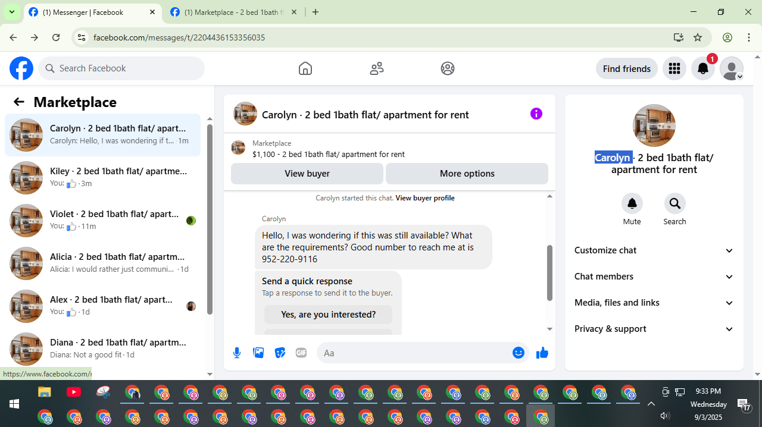The image size is (762, 427).
Task: Open YouTube icon on the taskbar
Action: tap(74, 392)
